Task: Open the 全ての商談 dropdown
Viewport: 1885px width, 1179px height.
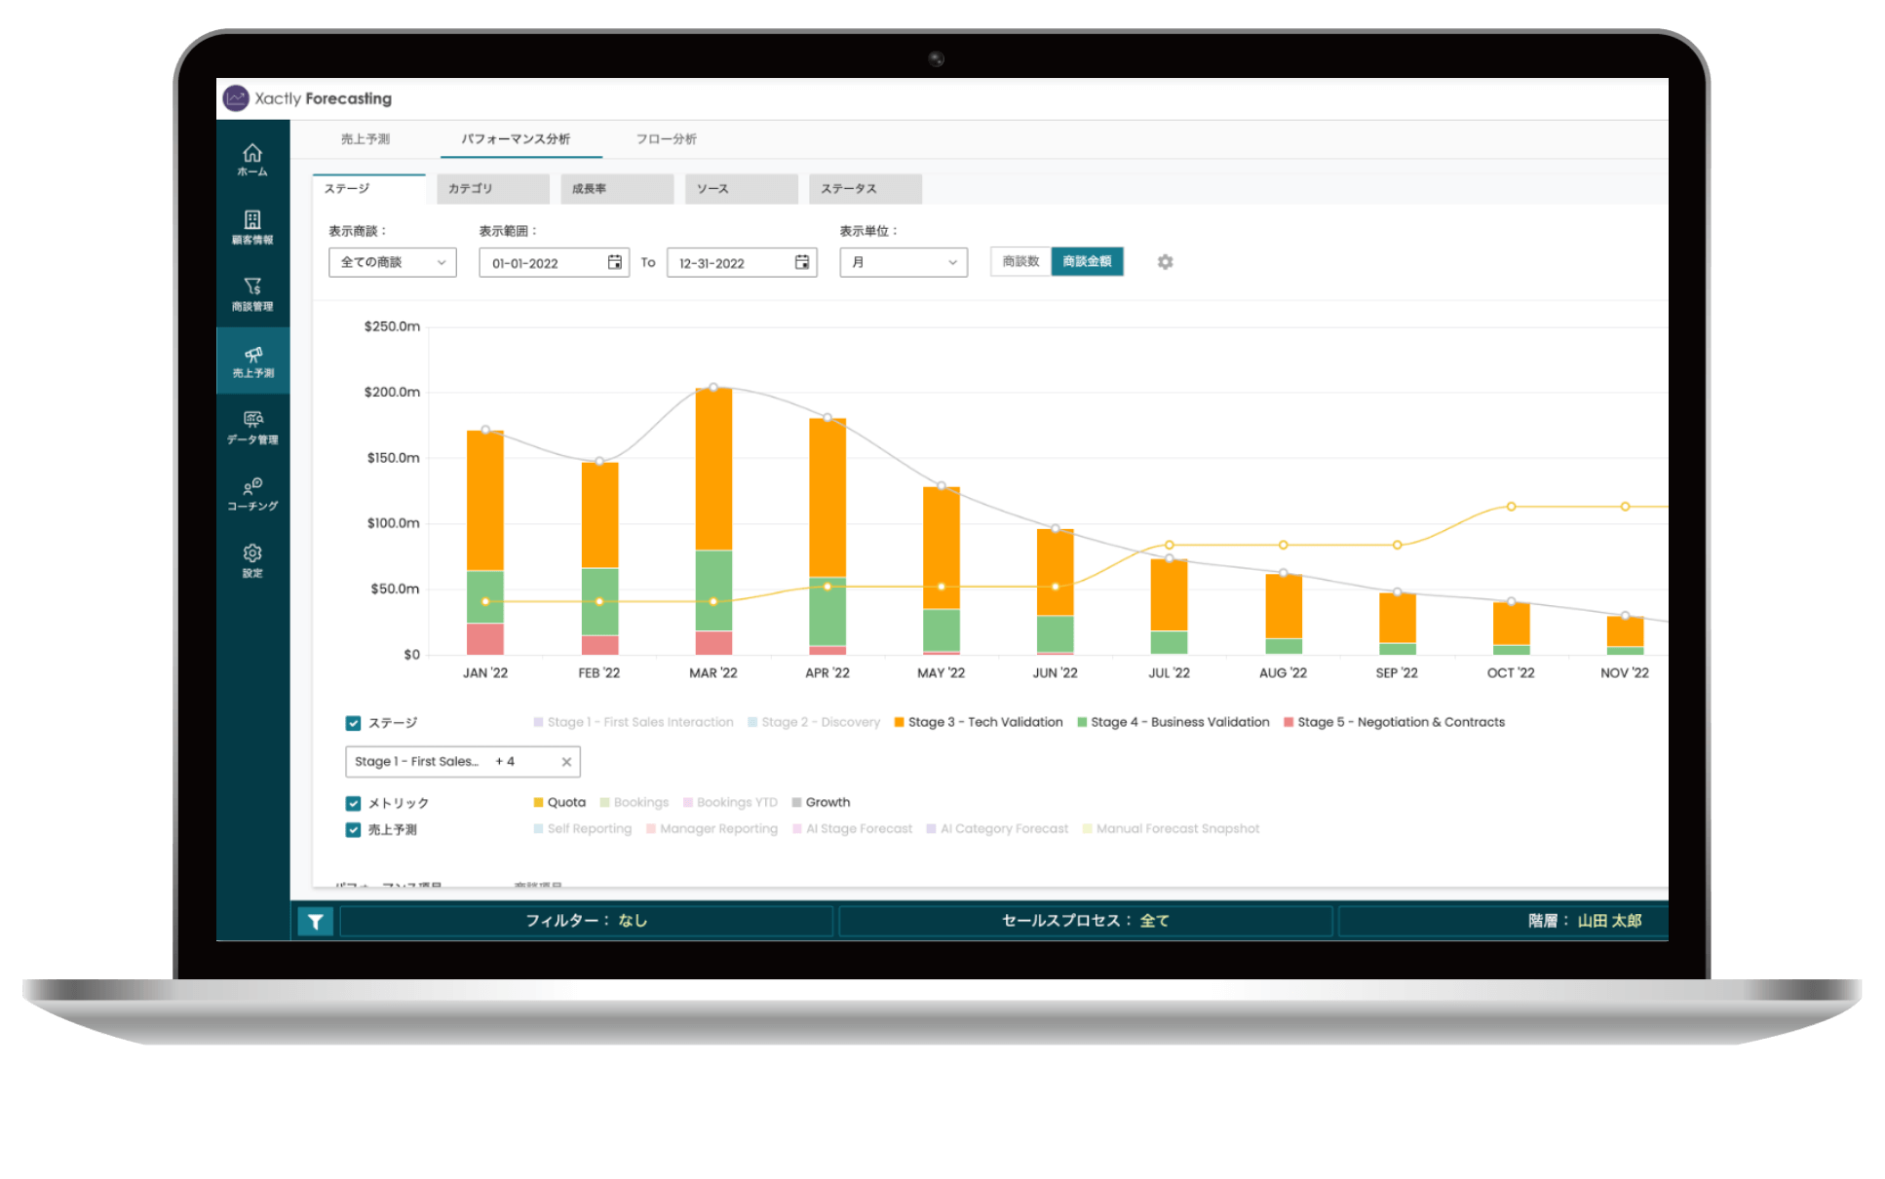Action: pos(393,262)
